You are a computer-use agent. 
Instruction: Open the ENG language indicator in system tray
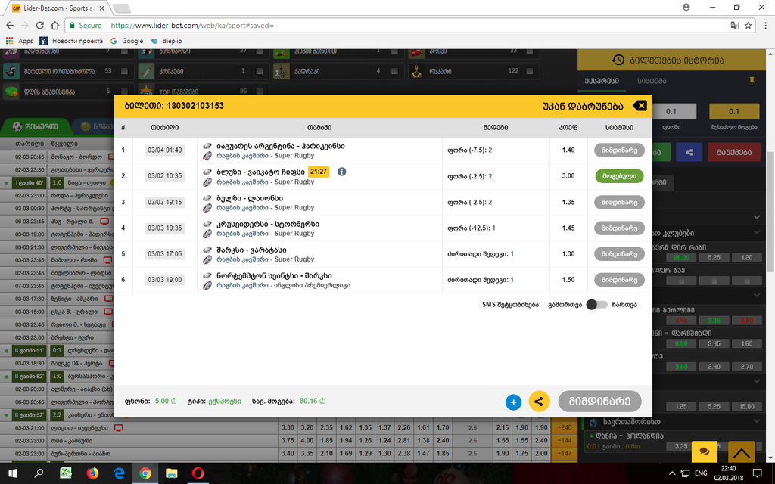701,473
